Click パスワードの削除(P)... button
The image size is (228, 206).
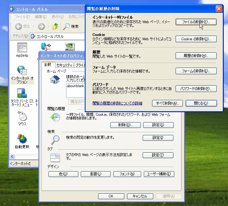[x=196, y=89]
